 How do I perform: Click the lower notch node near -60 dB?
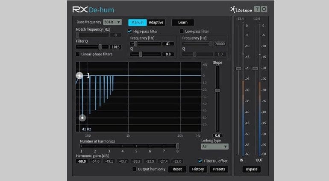click(x=82, y=118)
